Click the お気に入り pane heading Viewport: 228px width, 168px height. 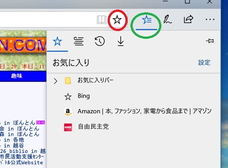[71, 63]
